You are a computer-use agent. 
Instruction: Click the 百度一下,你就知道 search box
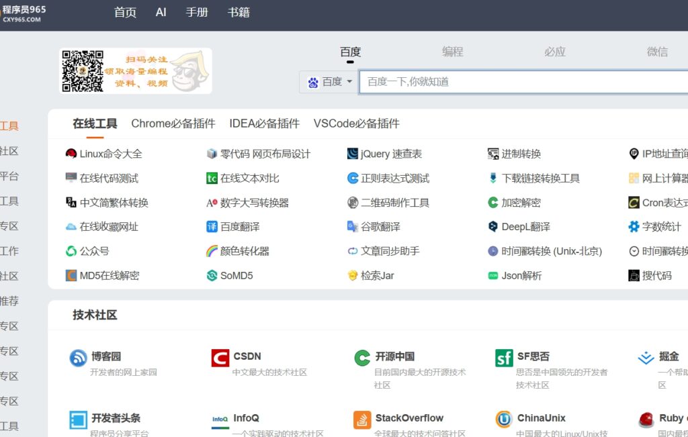(523, 82)
